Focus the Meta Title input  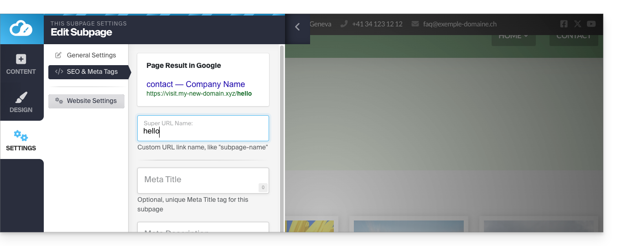click(203, 180)
